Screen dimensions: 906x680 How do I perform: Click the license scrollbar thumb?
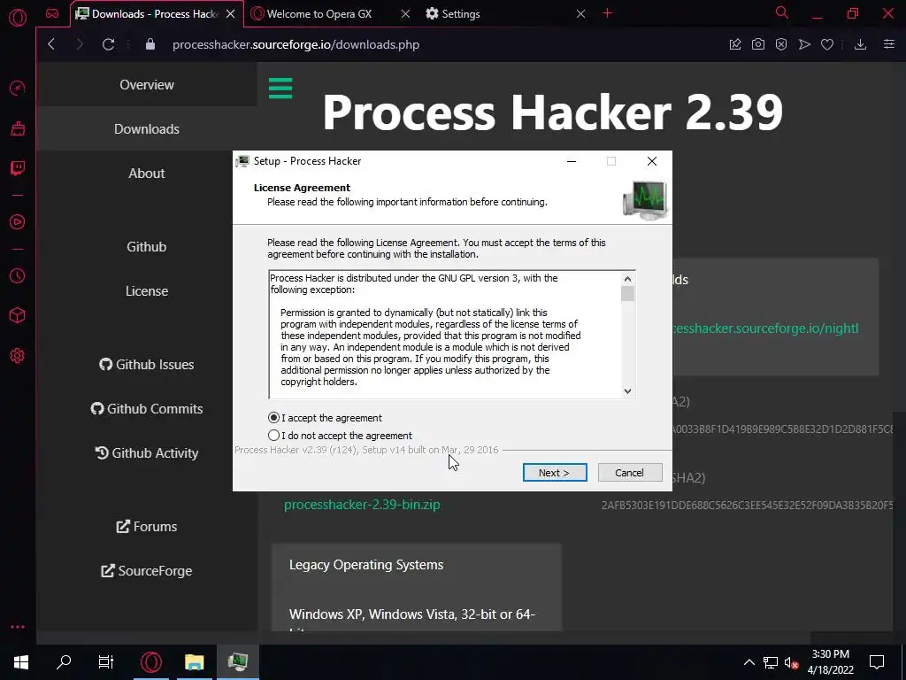coord(627,294)
